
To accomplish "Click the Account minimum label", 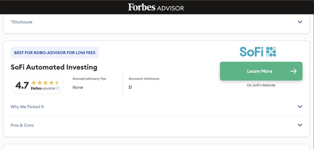I will (x=144, y=79).
